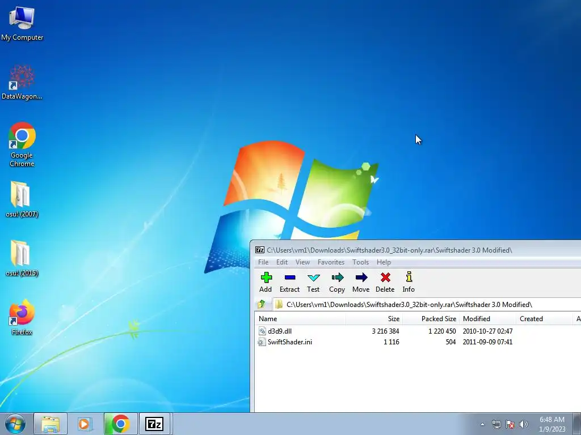Viewport: 581px width, 435px height.
Task: Click packed size 504 of SwiftShader.ini
Action: [451, 342]
